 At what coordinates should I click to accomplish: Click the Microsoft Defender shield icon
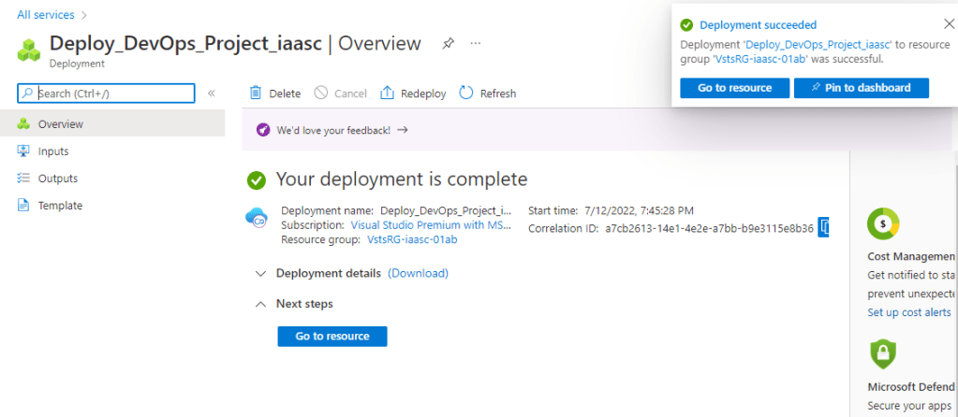coord(883,353)
